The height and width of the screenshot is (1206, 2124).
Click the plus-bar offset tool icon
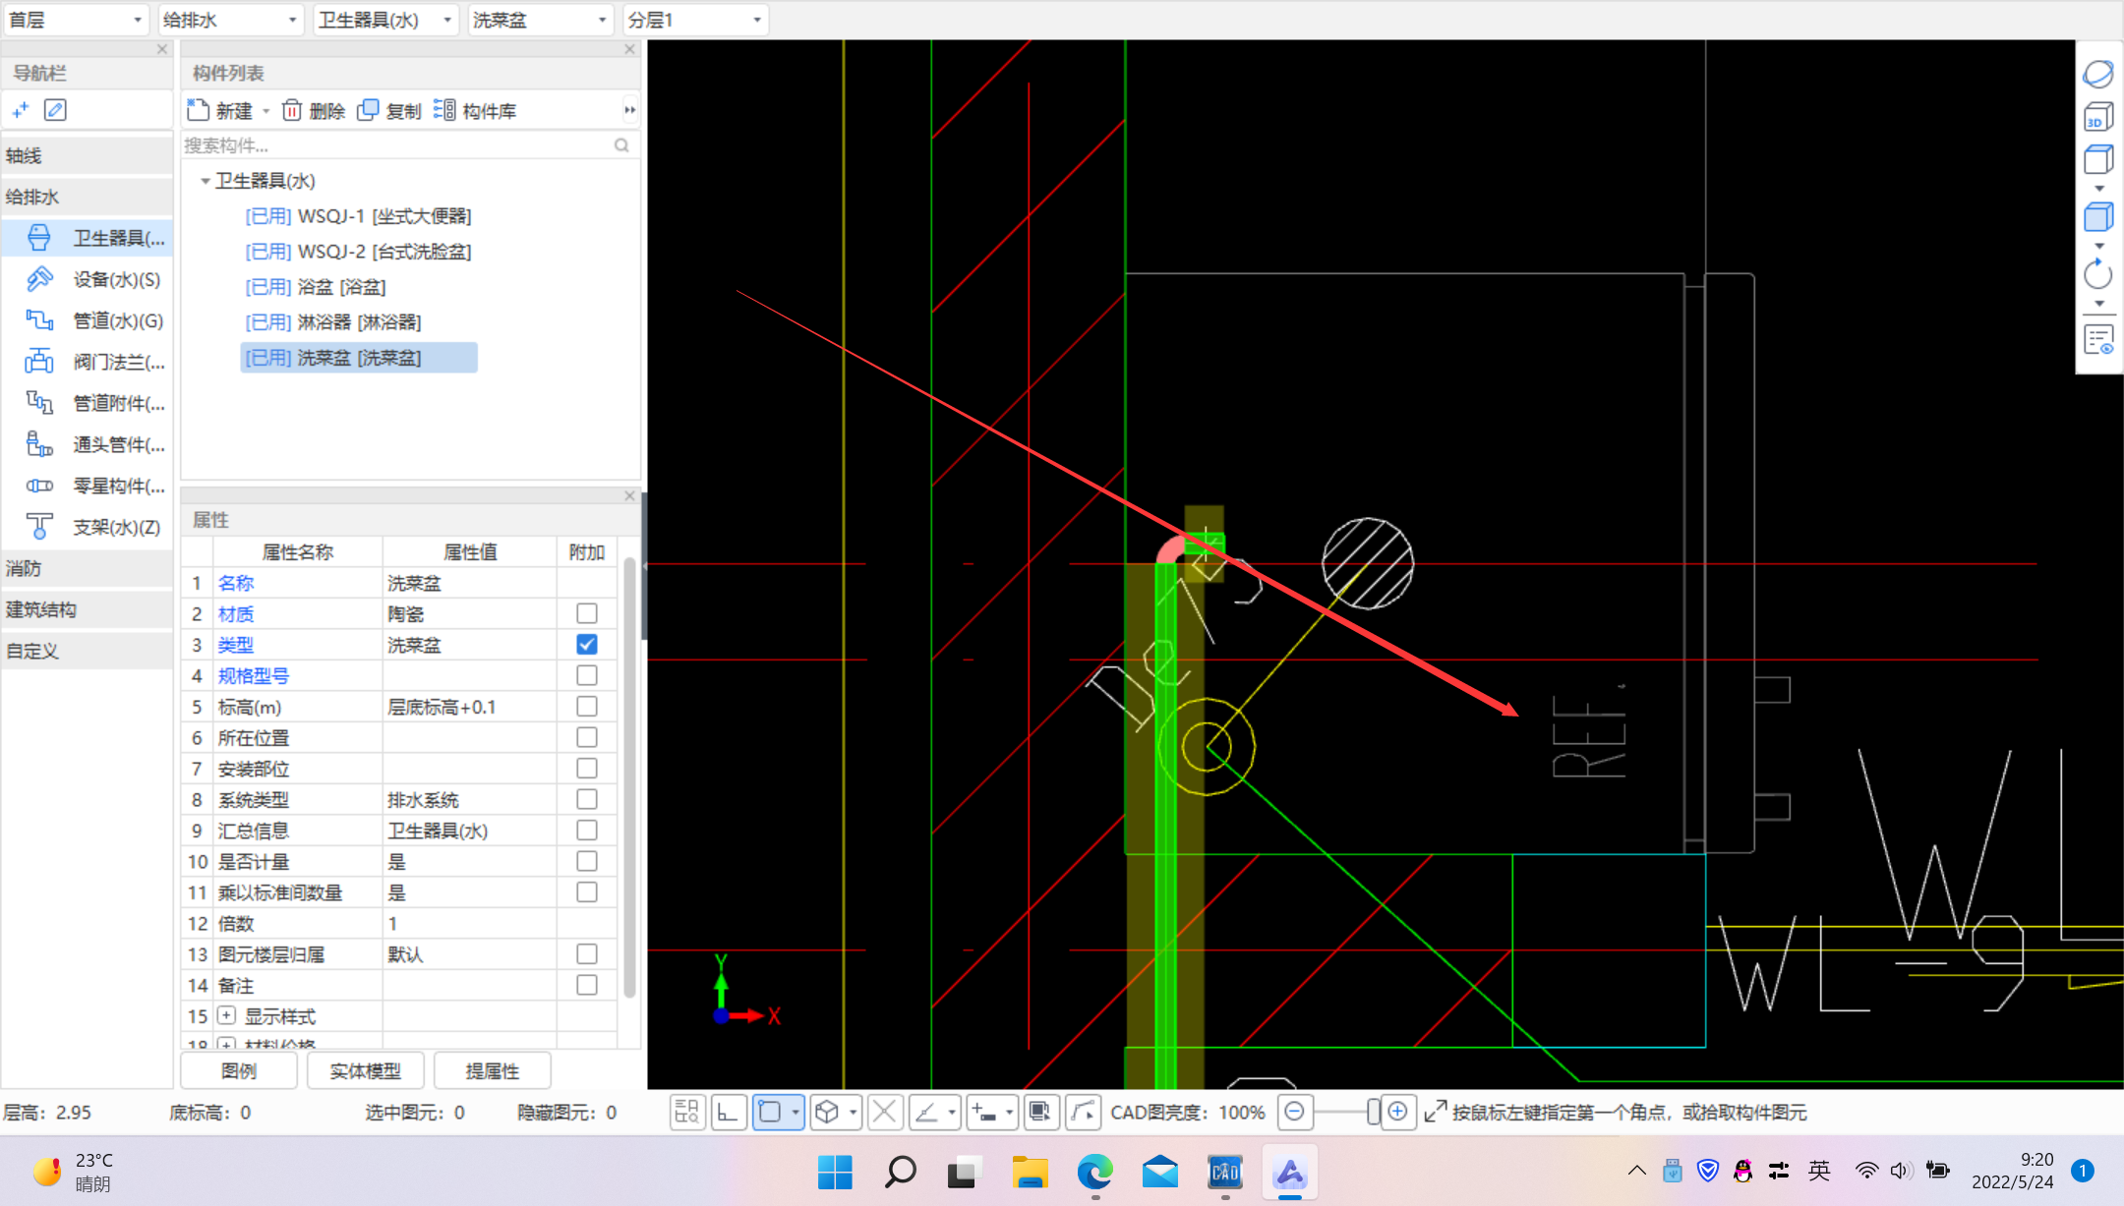[984, 1113]
